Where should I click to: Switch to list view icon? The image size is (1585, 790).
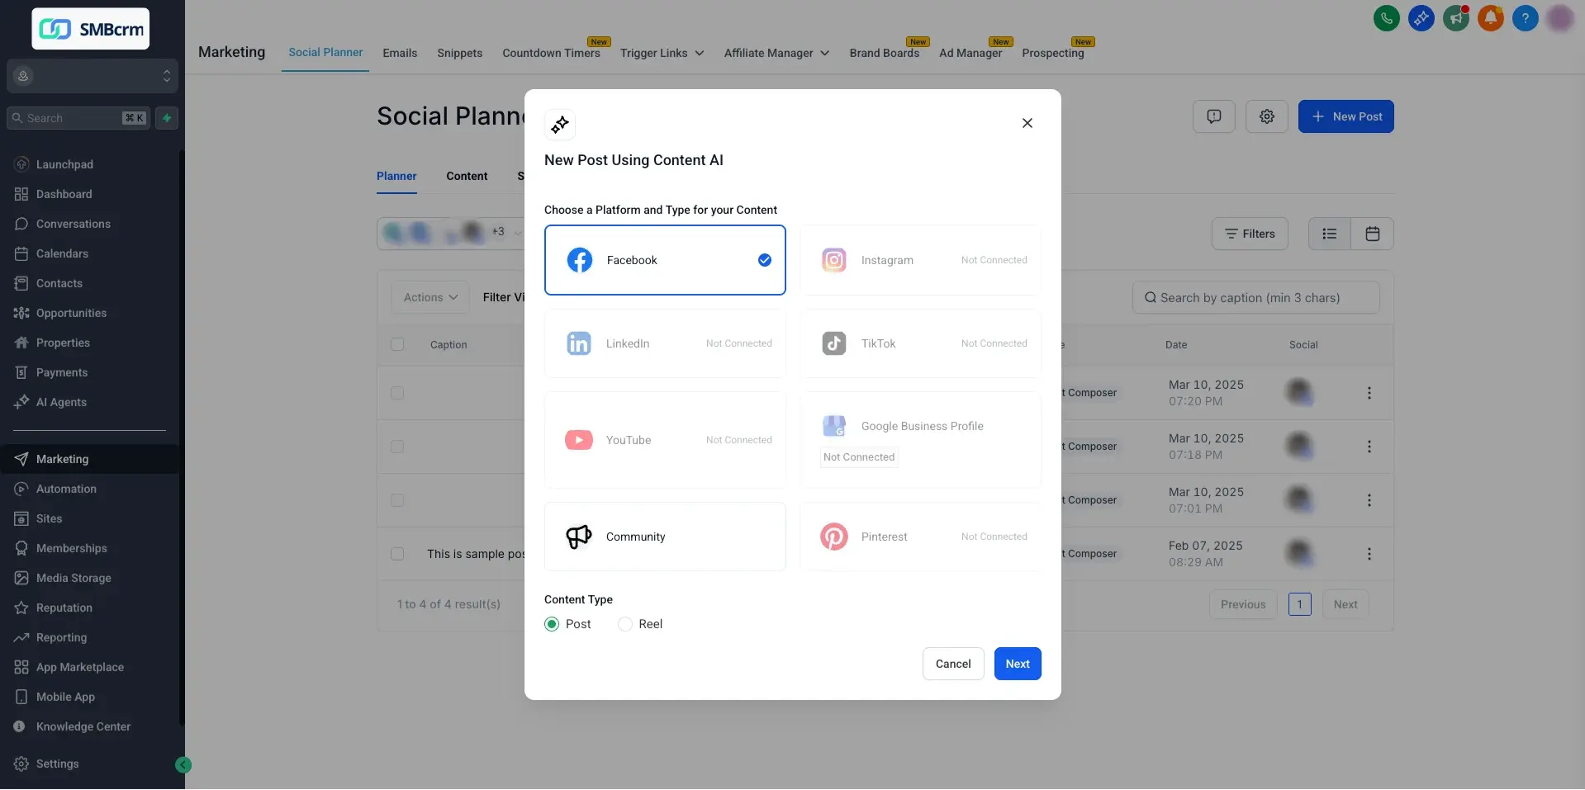pyautogui.click(x=1329, y=234)
